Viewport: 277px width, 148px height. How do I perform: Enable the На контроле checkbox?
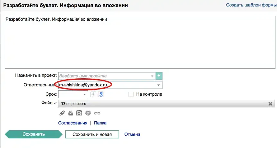point(131,94)
